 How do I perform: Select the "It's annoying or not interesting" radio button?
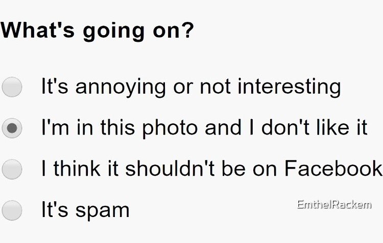(12, 87)
